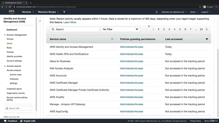
Task: Click the search magnifier in services search
Action: click(53, 29)
